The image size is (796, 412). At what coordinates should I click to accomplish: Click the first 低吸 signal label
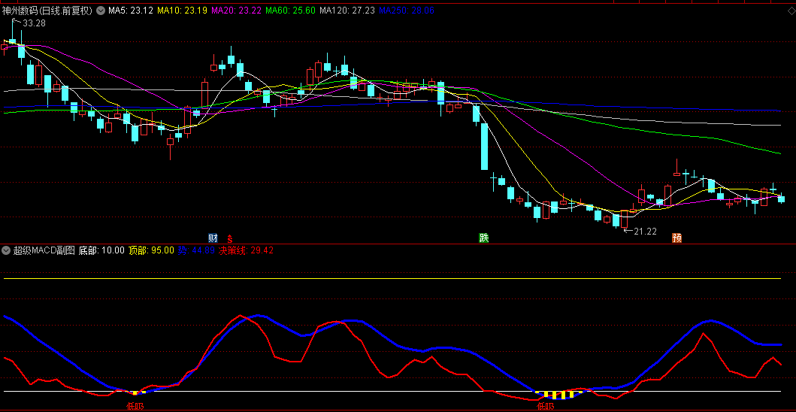(135, 406)
